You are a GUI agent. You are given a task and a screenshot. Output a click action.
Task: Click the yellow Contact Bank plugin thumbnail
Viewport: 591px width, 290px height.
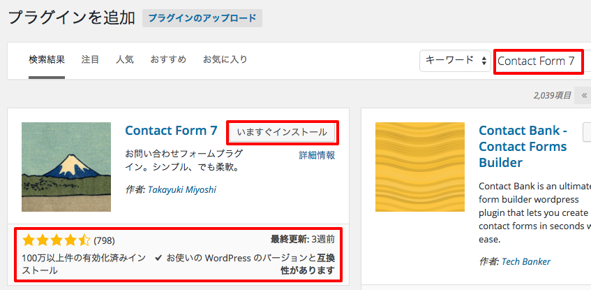(420, 167)
